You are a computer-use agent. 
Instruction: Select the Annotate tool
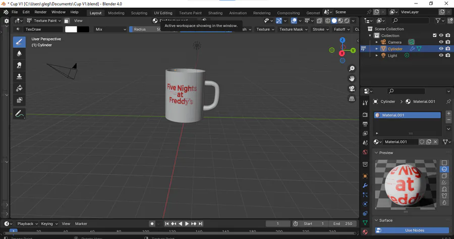[x=19, y=114]
